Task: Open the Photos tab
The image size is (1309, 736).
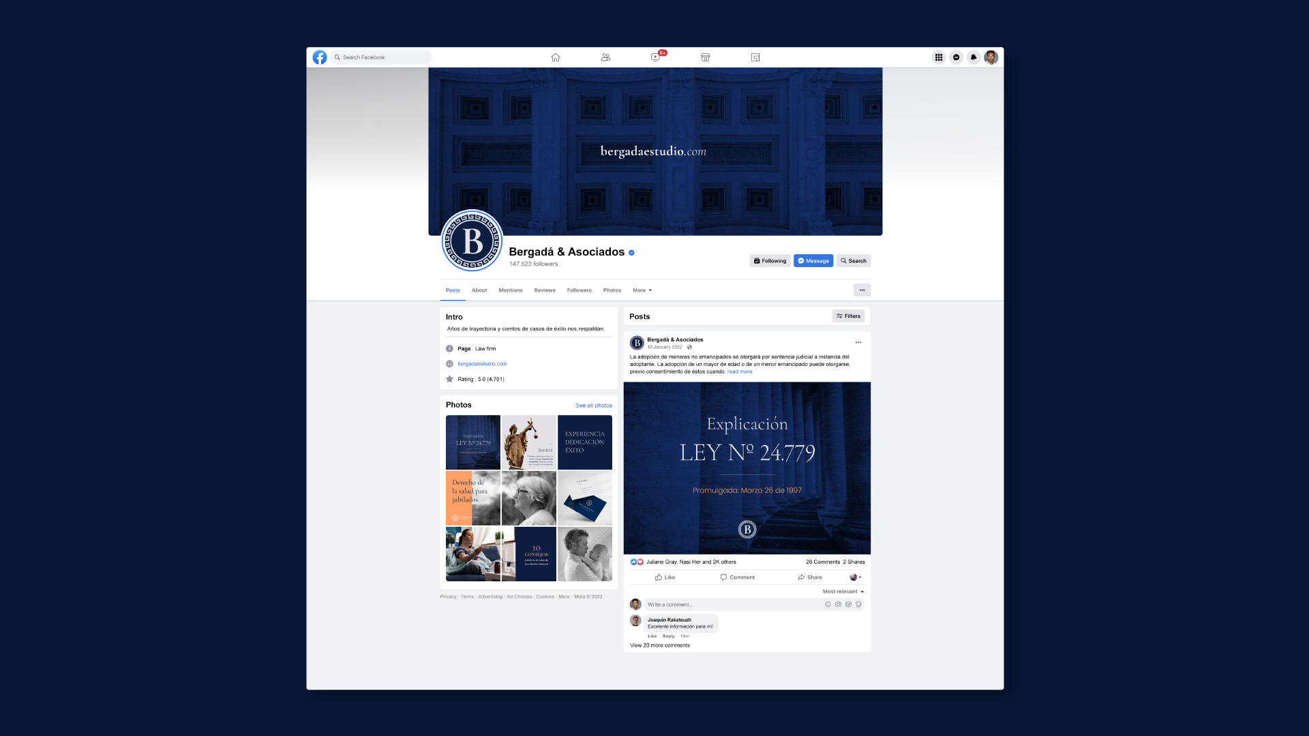Action: coord(612,290)
